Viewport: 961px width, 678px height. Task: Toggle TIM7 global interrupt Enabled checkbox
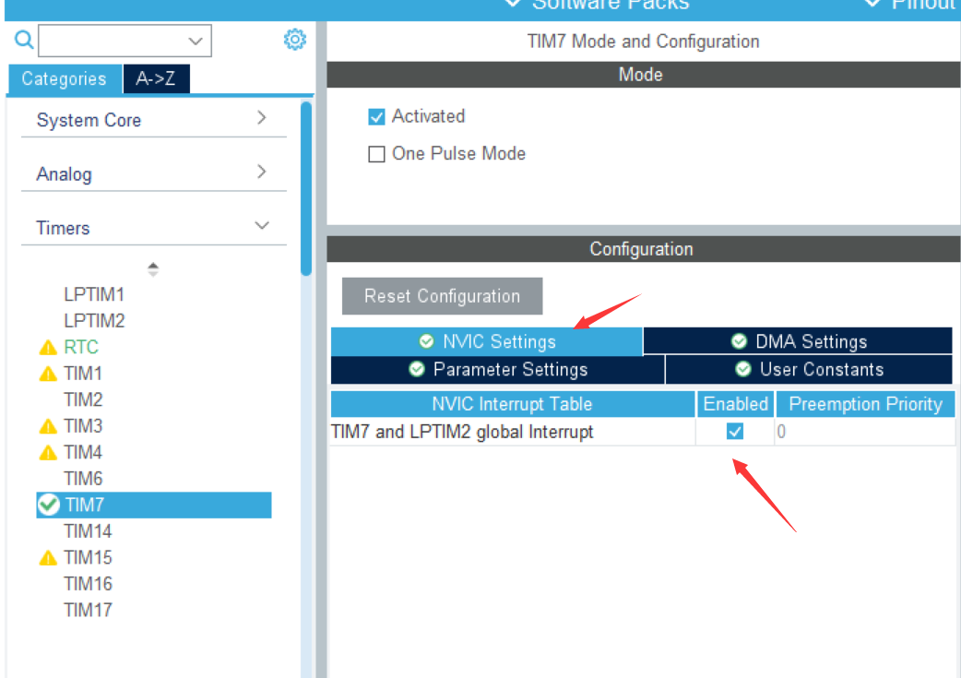pos(735,432)
